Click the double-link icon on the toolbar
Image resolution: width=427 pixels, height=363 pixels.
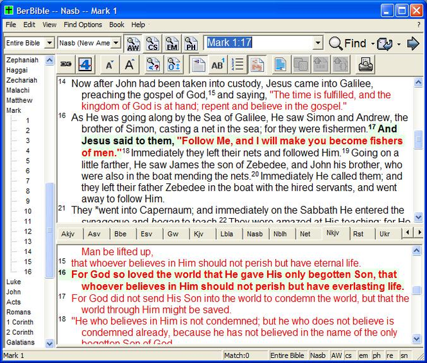coord(65,64)
